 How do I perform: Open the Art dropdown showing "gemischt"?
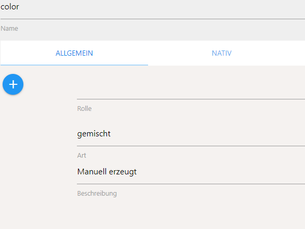point(191,134)
